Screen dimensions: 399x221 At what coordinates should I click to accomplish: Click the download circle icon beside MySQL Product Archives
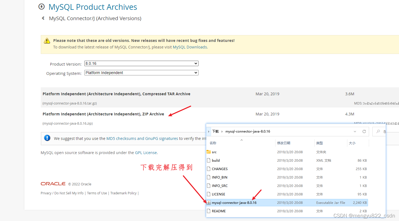41,7
